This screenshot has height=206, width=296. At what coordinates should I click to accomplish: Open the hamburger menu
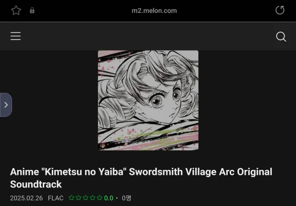(x=16, y=36)
